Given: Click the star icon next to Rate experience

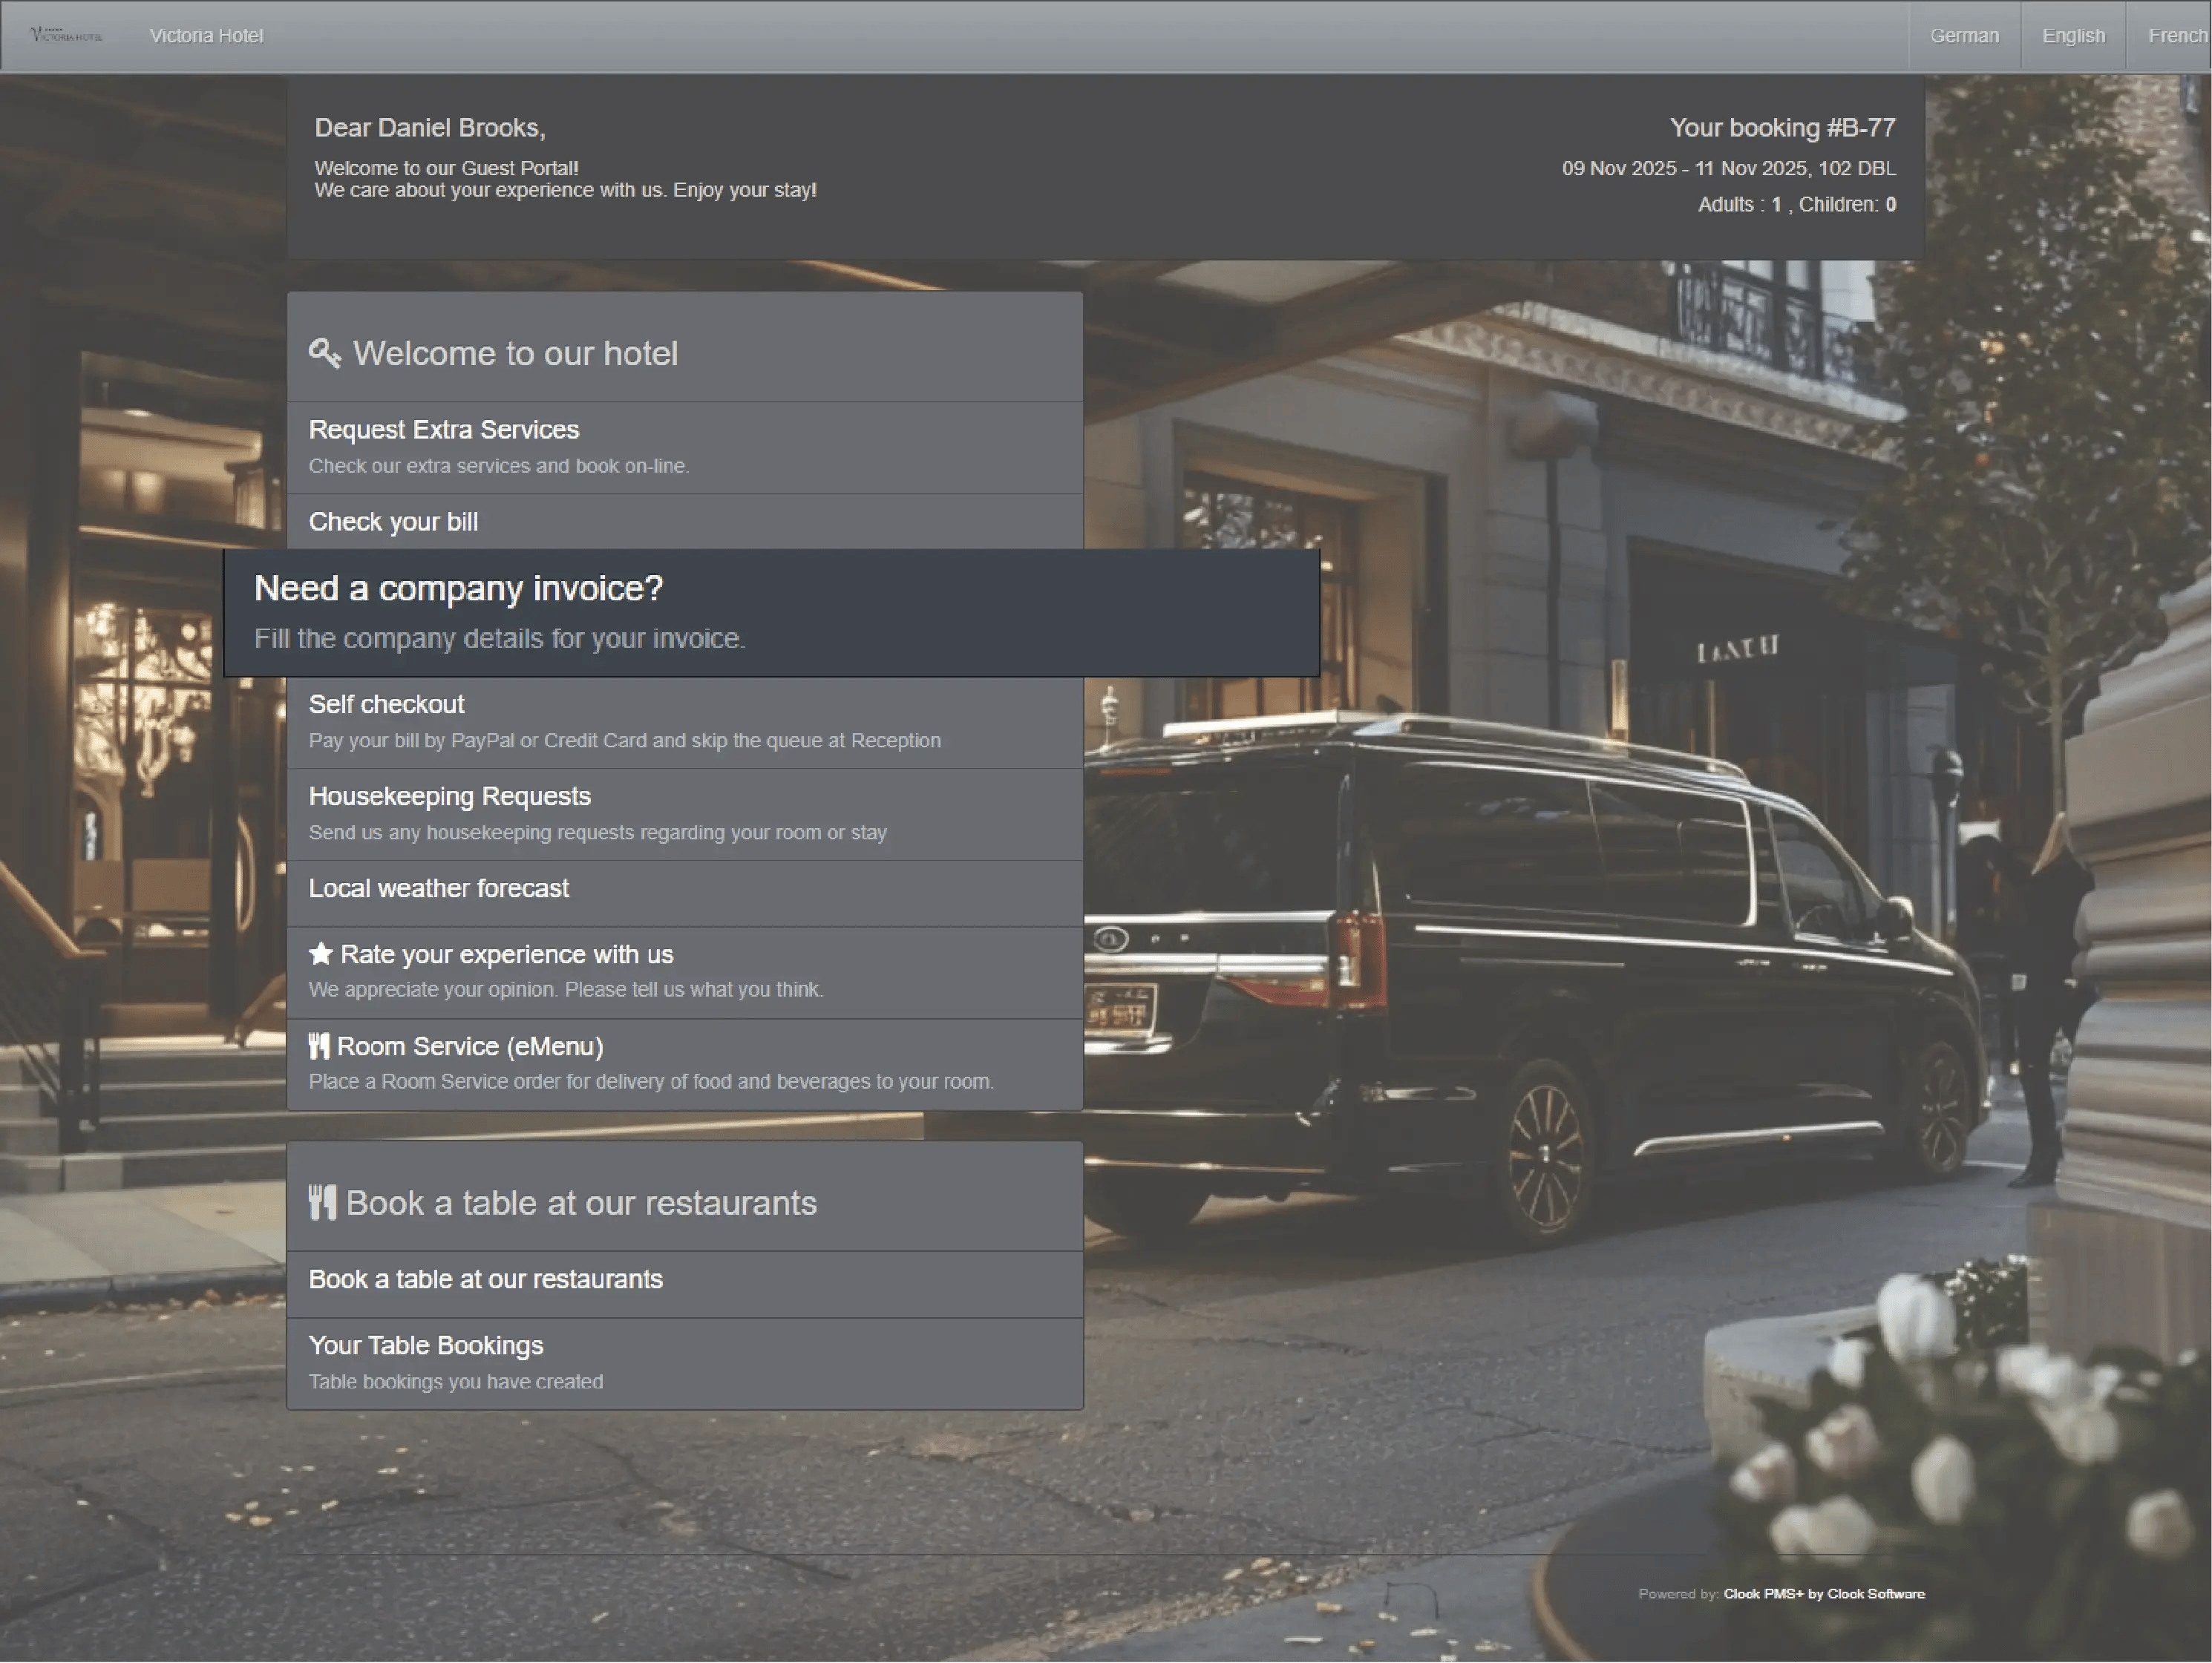Looking at the screenshot, I should [x=320, y=954].
